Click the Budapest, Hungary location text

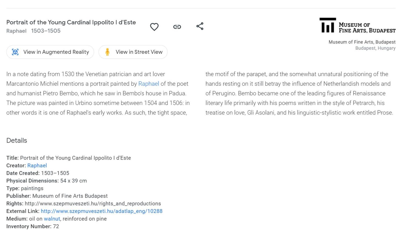click(375, 48)
